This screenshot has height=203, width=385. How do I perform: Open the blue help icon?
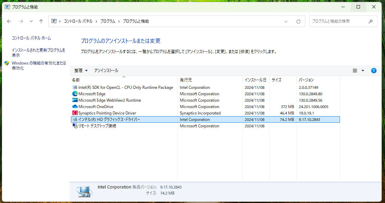pos(374,71)
